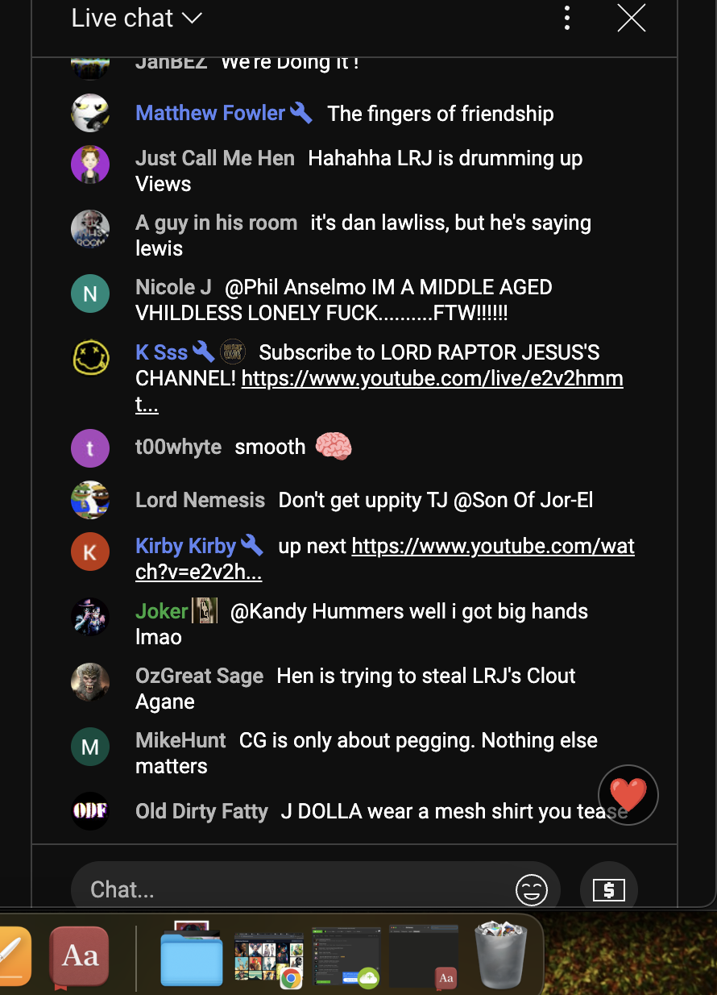The width and height of the screenshot is (717, 995).
Task: Open the live chat three-dot options menu
Action: point(567,18)
